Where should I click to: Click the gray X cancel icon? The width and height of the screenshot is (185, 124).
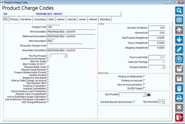179,108
